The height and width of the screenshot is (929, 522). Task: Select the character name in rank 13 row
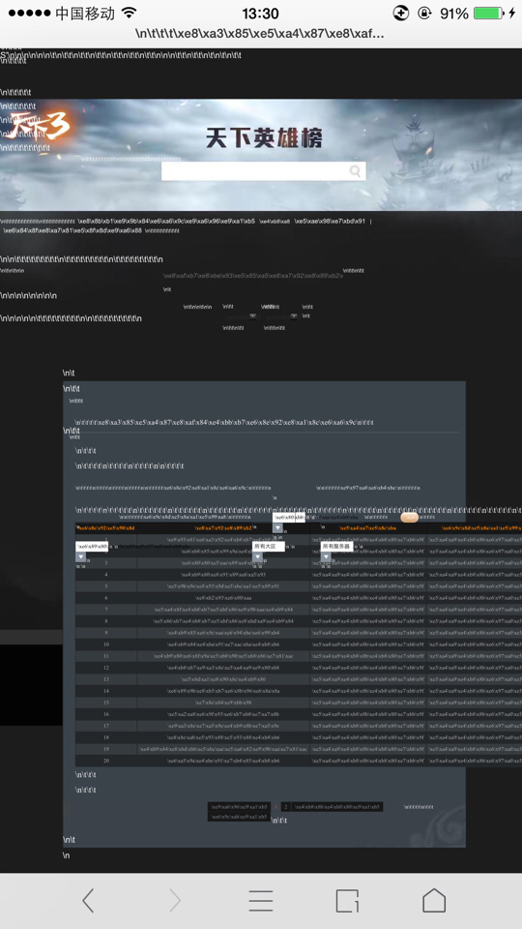(x=223, y=679)
